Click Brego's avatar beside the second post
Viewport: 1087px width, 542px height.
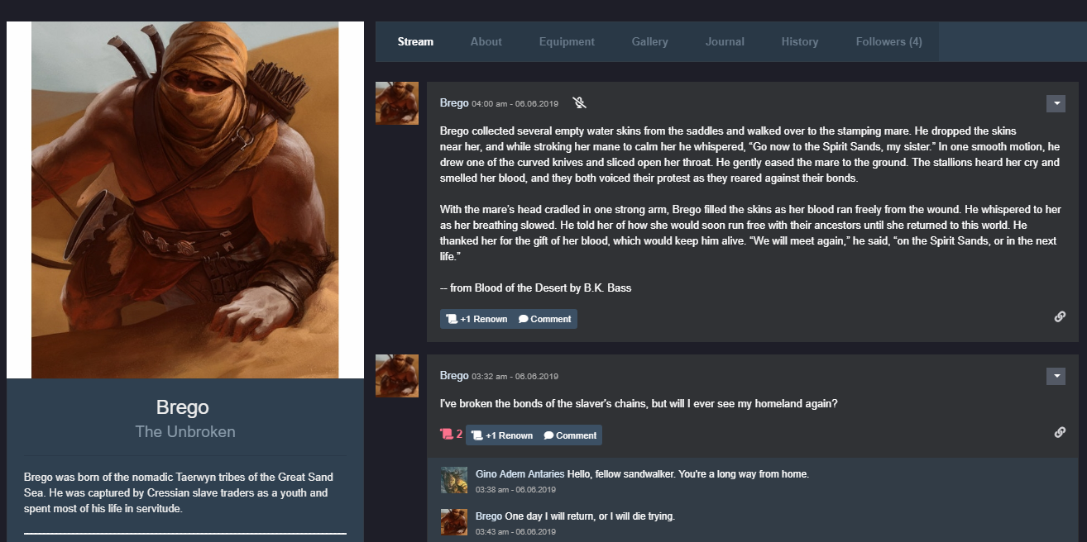coord(397,376)
